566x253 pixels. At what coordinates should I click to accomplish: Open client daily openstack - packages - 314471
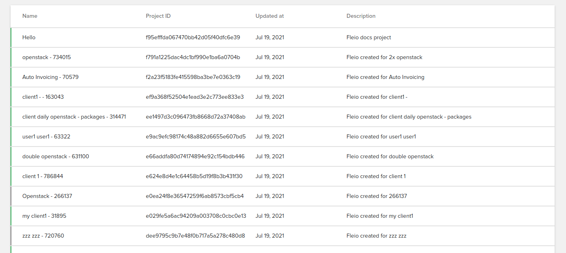click(x=74, y=117)
